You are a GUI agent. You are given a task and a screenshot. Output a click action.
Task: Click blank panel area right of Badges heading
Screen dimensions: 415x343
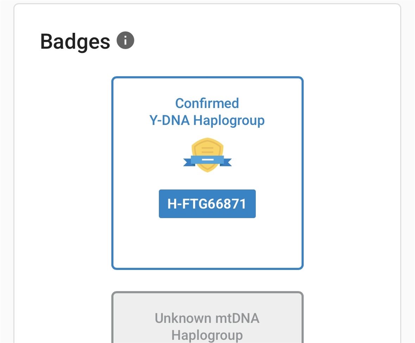(x=265, y=41)
